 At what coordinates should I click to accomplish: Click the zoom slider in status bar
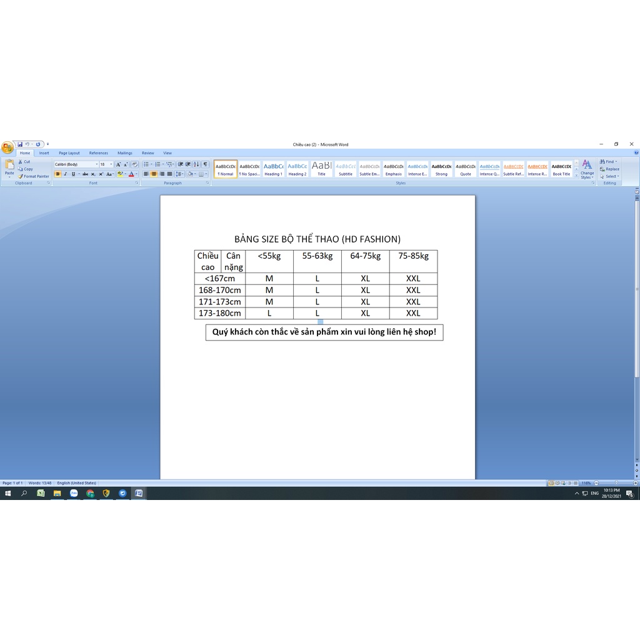[616, 483]
